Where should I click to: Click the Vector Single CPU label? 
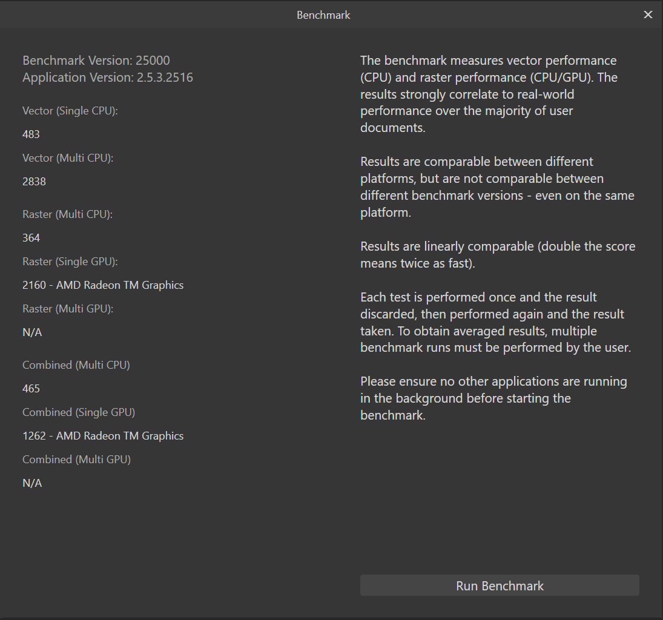point(70,111)
